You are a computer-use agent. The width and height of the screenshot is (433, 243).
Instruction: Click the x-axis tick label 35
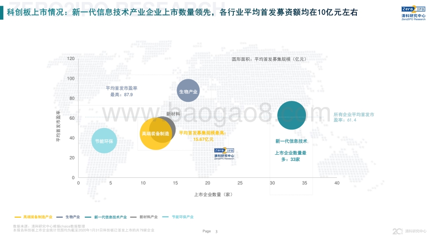(x=305, y=183)
